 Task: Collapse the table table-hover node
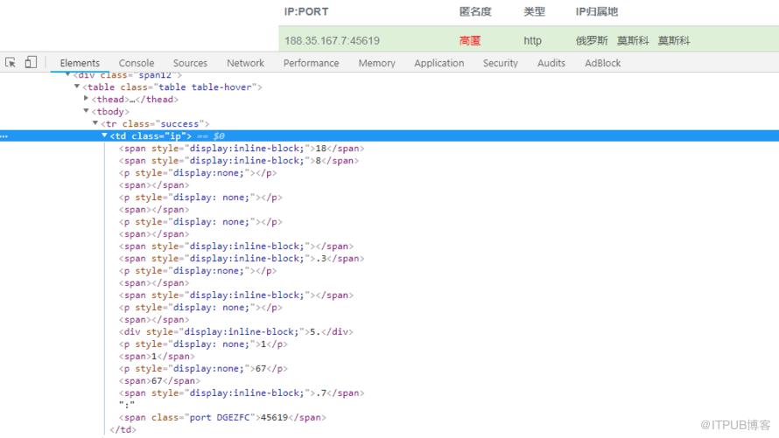(x=77, y=87)
